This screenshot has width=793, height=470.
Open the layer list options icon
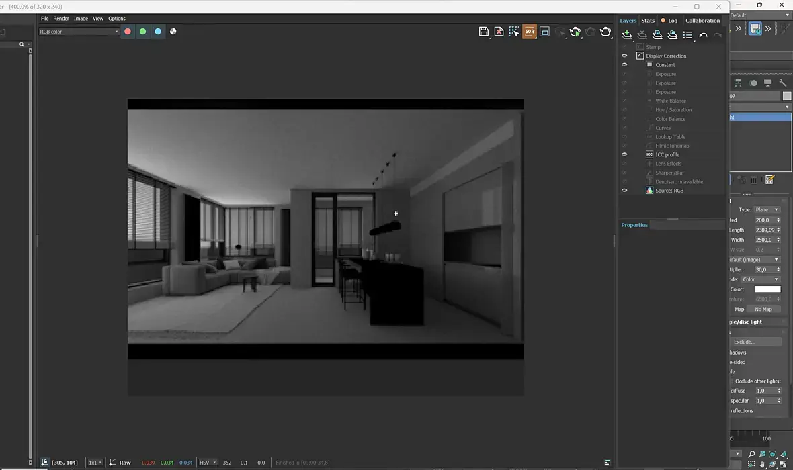pos(687,35)
